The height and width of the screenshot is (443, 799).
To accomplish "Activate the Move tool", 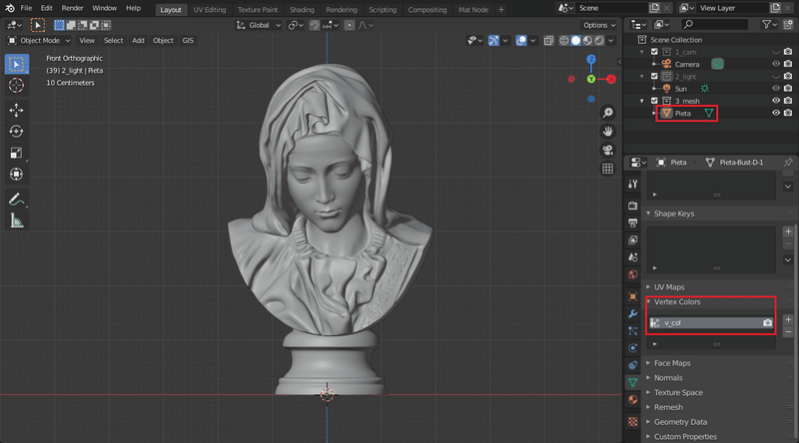I will pos(16,110).
